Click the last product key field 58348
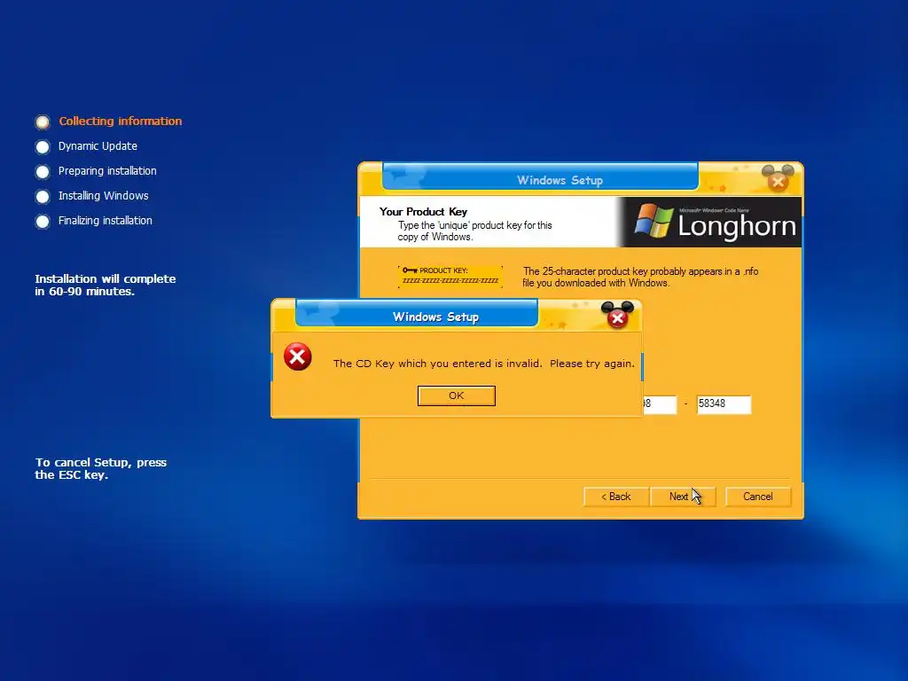Screen dimensions: 908x681 click(x=724, y=403)
